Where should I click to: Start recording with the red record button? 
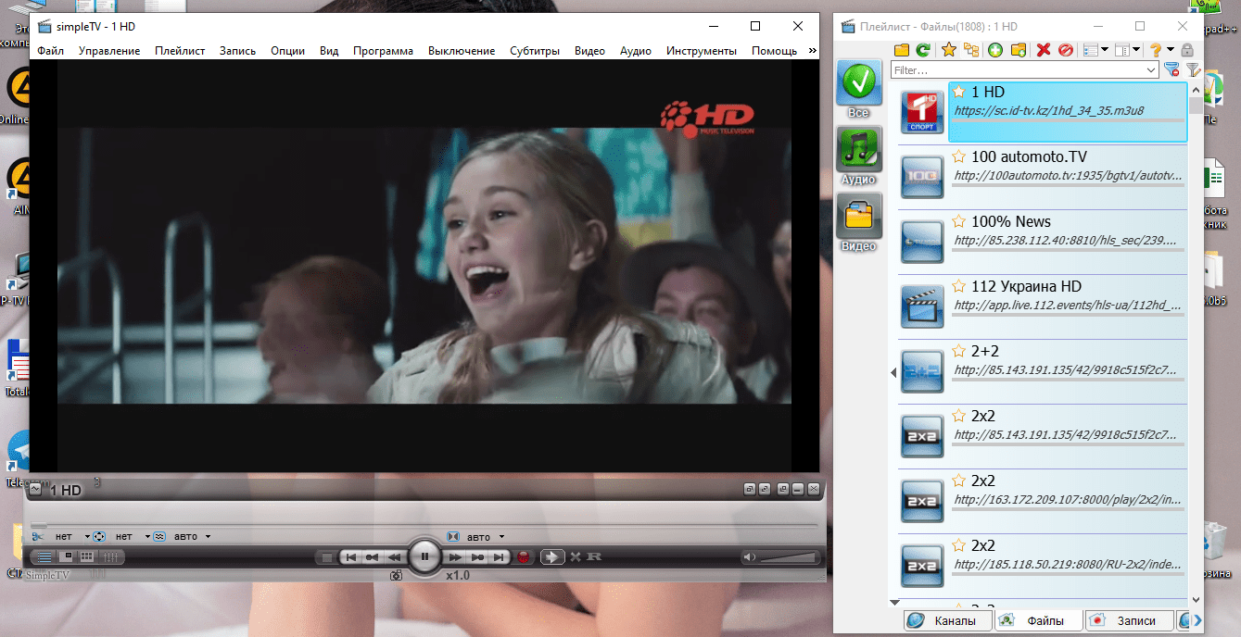524,557
